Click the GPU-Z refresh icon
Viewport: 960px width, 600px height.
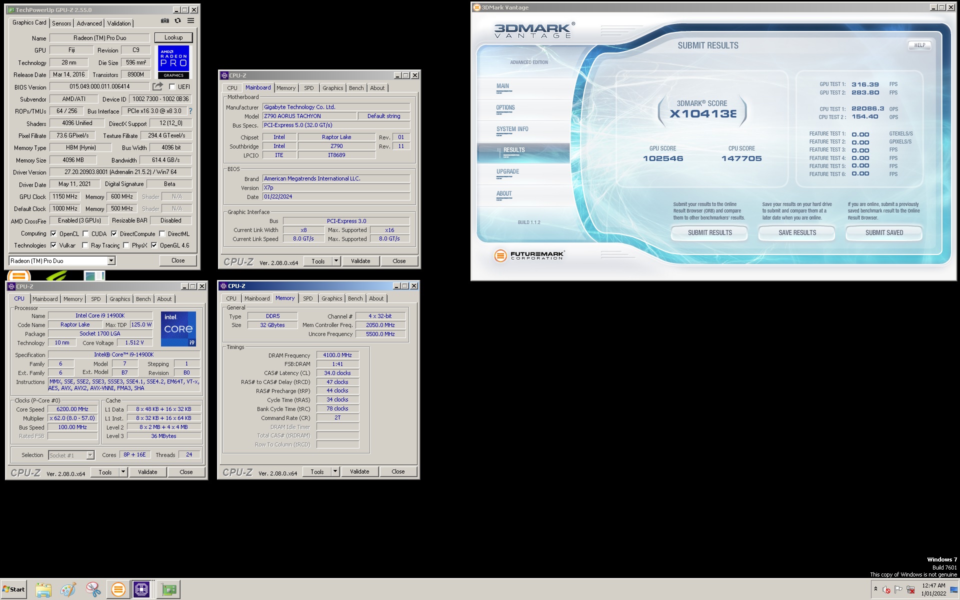pyautogui.click(x=177, y=21)
